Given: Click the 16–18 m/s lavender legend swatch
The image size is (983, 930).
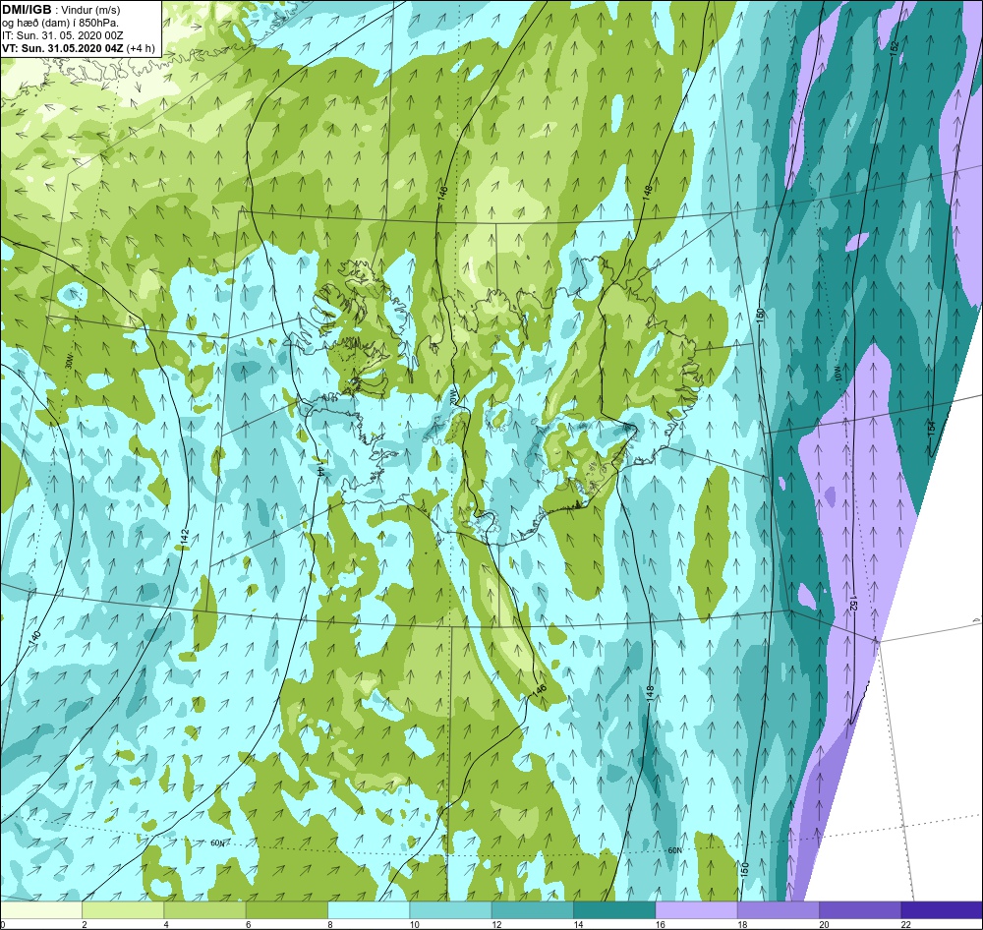Looking at the screenshot, I should [697, 909].
